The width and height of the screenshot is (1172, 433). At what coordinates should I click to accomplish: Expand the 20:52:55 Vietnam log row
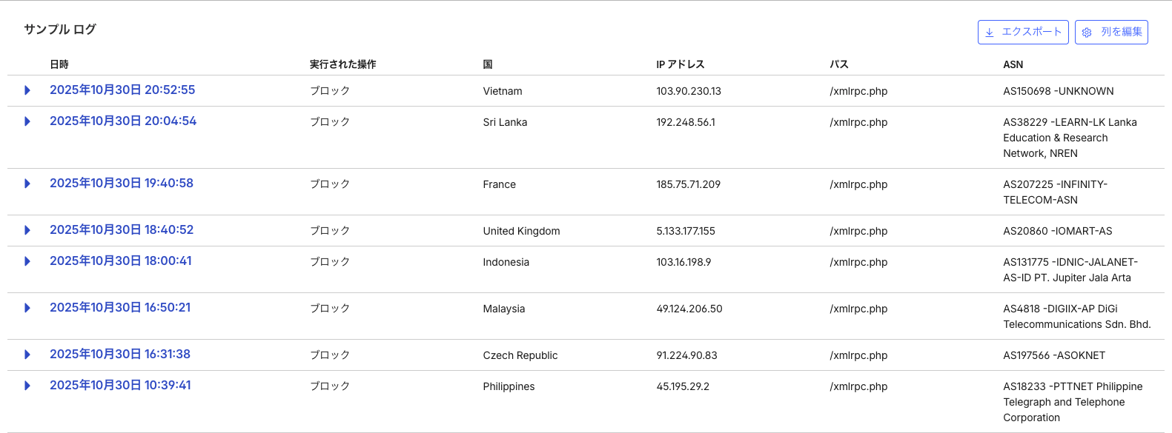pyautogui.click(x=27, y=90)
